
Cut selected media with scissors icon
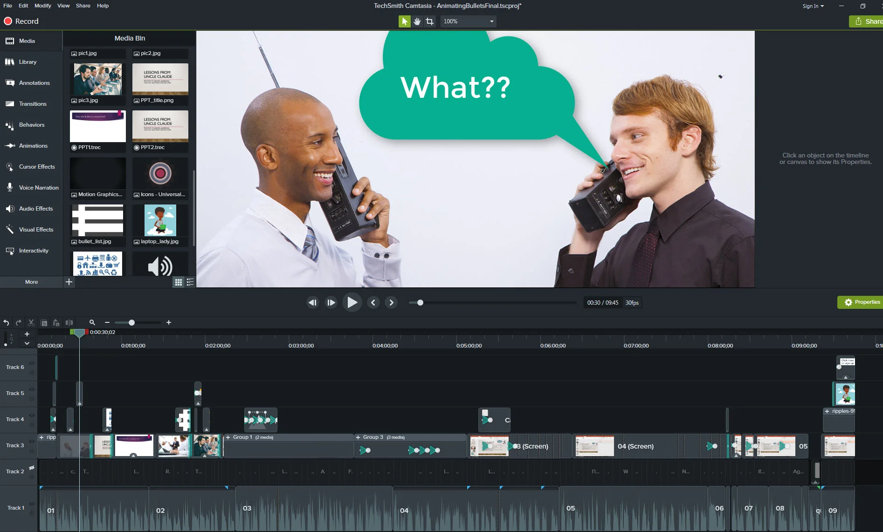click(31, 322)
